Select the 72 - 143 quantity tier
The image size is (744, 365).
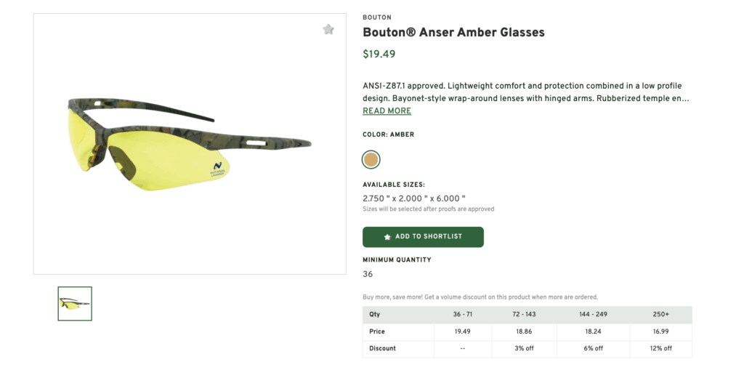click(x=523, y=315)
